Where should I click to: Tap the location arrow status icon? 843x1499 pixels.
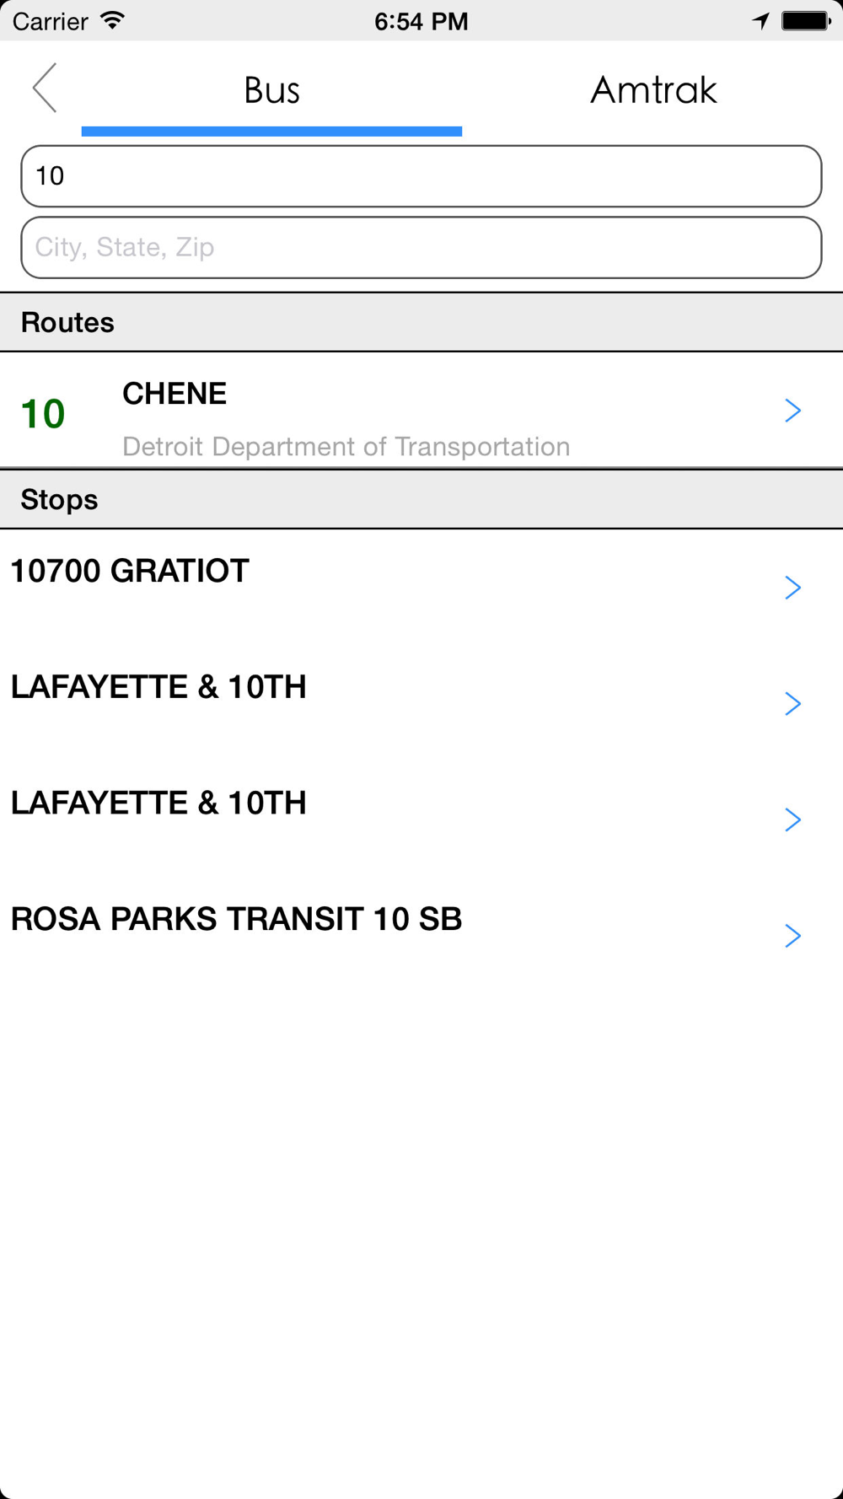(x=760, y=21)
